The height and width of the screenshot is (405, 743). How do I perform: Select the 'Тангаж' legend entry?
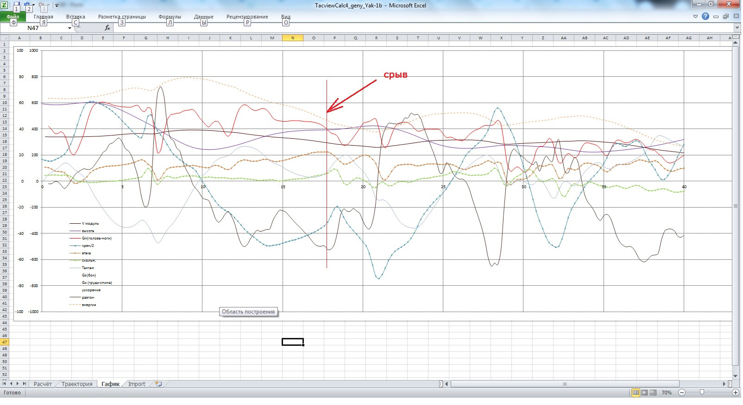point(82,268)
